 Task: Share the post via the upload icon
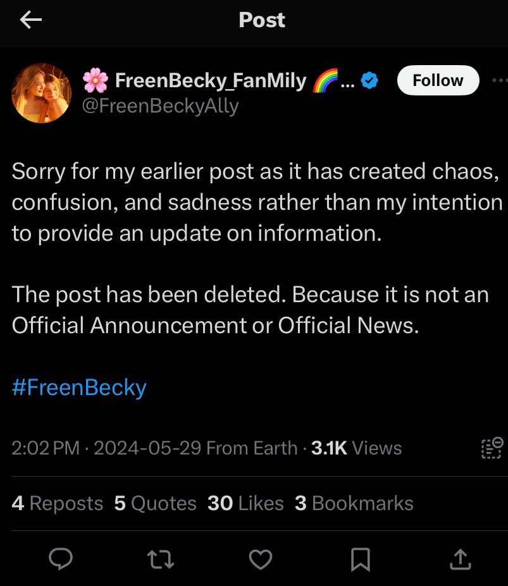coord(460,559)
